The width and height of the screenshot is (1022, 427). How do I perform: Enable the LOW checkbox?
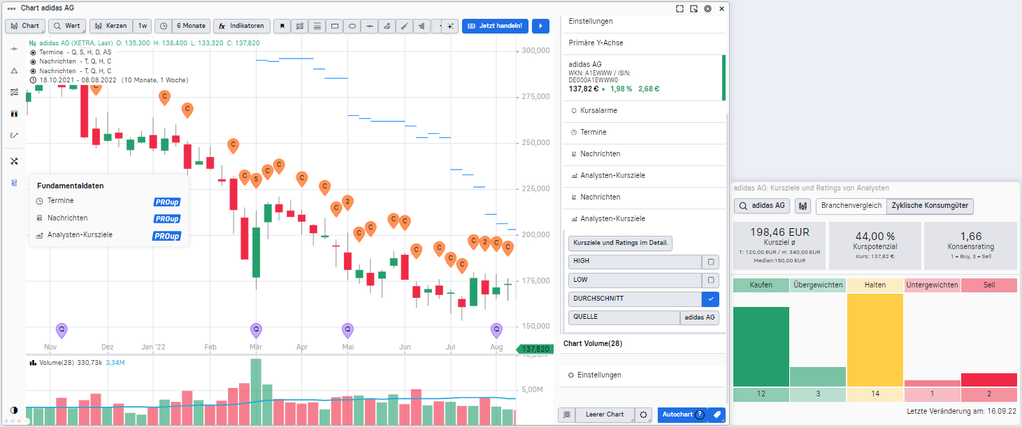(x=710, y=280)
